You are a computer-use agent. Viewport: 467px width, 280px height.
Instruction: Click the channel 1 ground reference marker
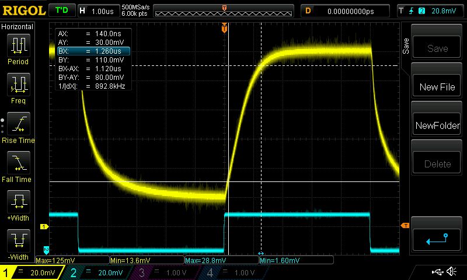(x=44, y=227)
